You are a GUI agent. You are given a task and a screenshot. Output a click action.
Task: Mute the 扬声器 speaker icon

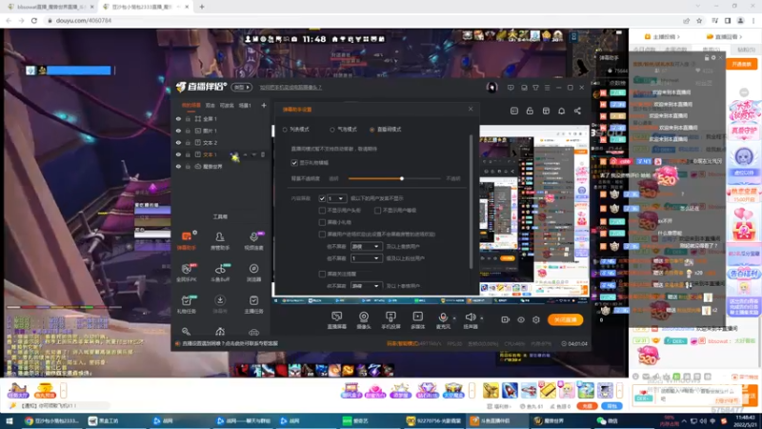470,317
